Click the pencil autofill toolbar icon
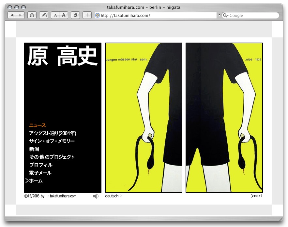This screenshot has width=288, height=227. (x=44, y=15)
